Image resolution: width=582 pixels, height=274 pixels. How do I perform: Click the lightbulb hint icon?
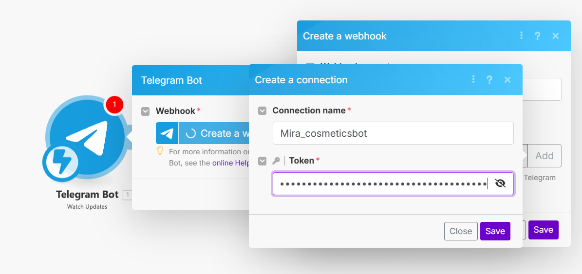pos(160,150)
